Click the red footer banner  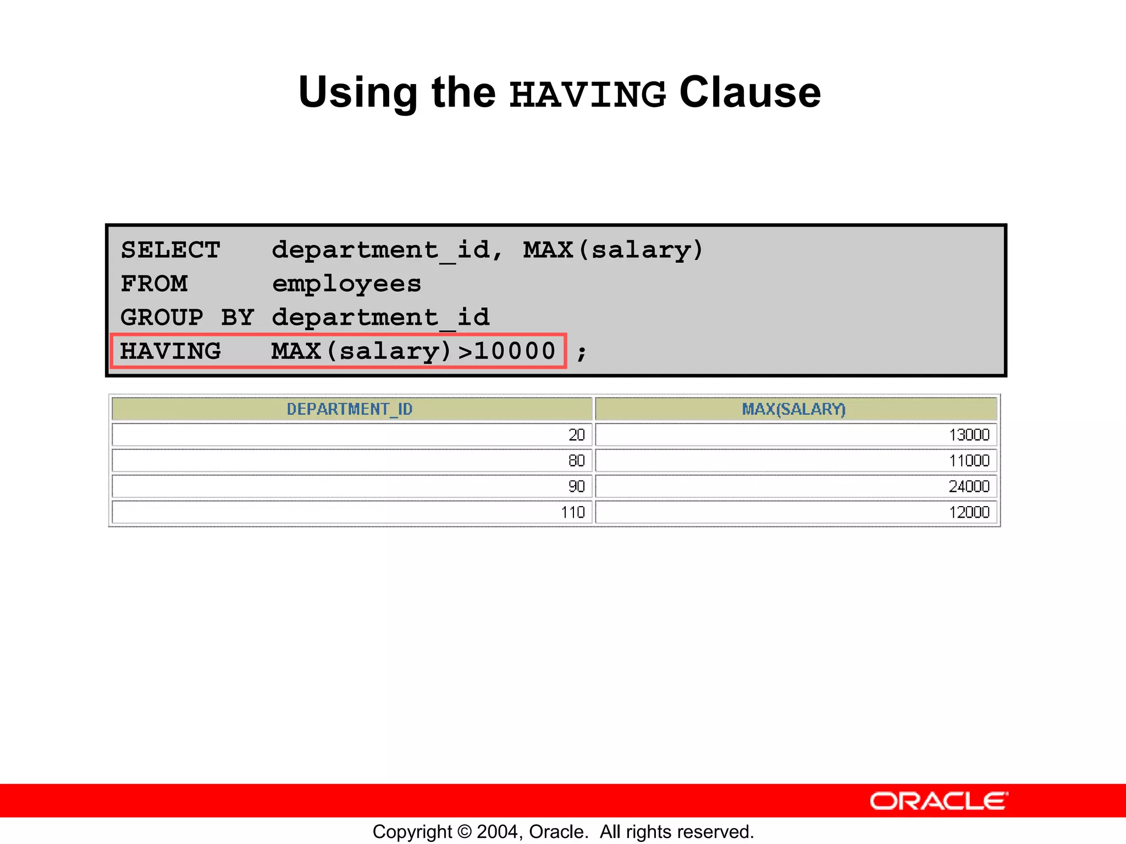[440, 801]
